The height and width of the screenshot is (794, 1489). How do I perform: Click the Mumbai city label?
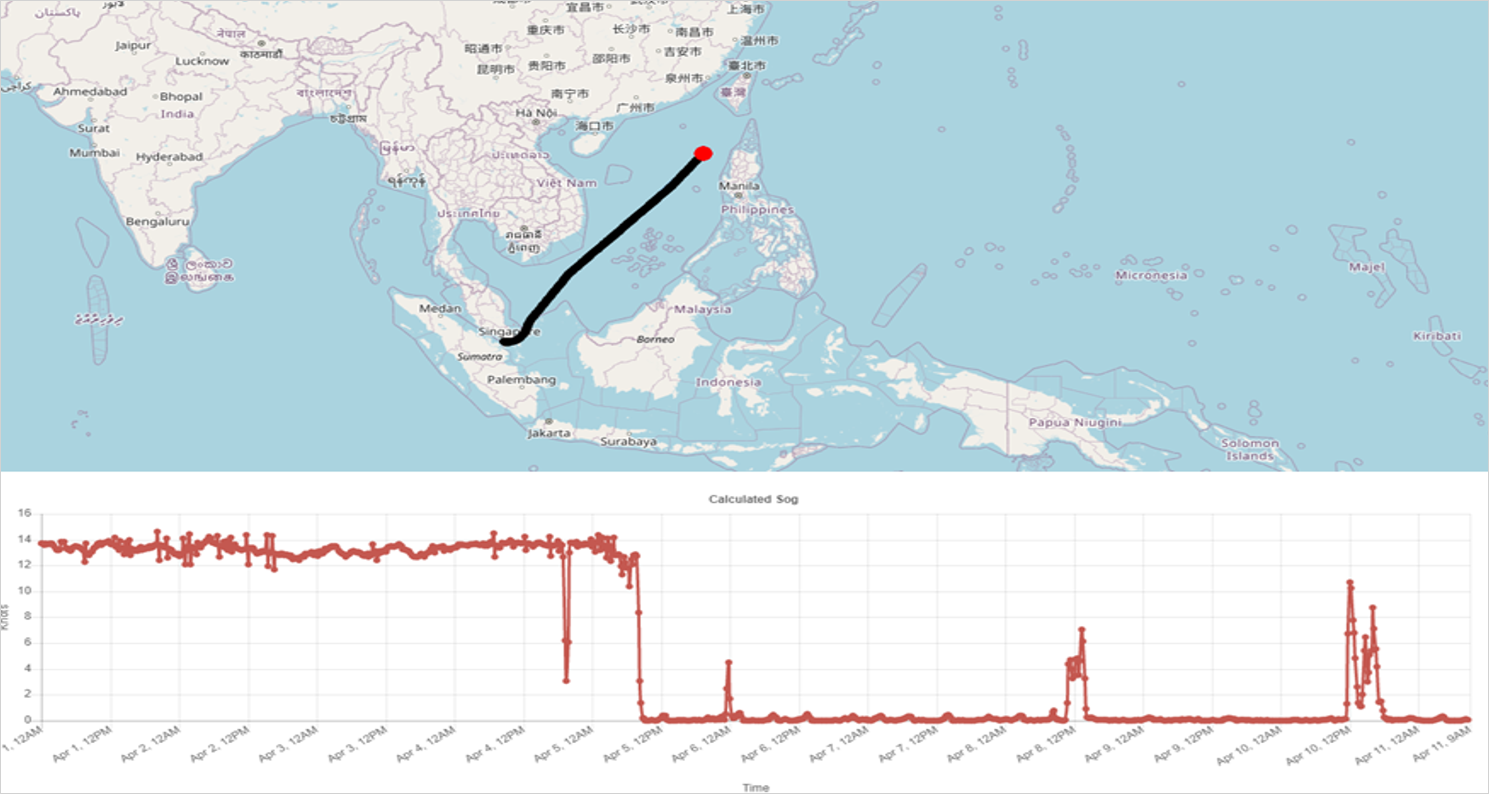[x=94, y=152]
